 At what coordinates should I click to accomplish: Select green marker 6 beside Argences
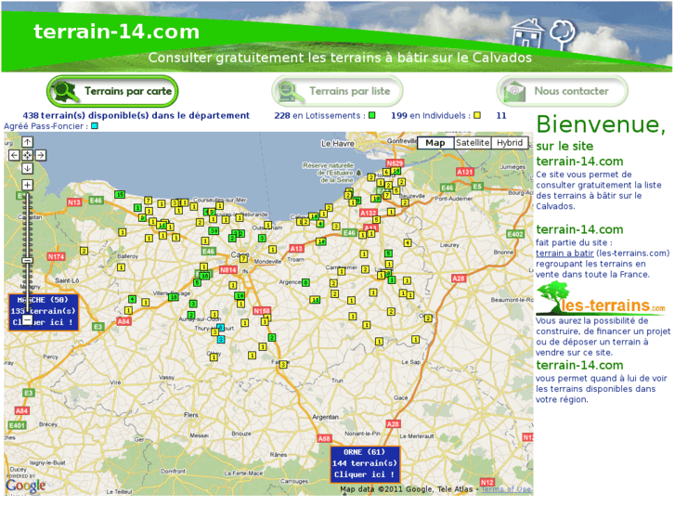click(x=305, y=283)
